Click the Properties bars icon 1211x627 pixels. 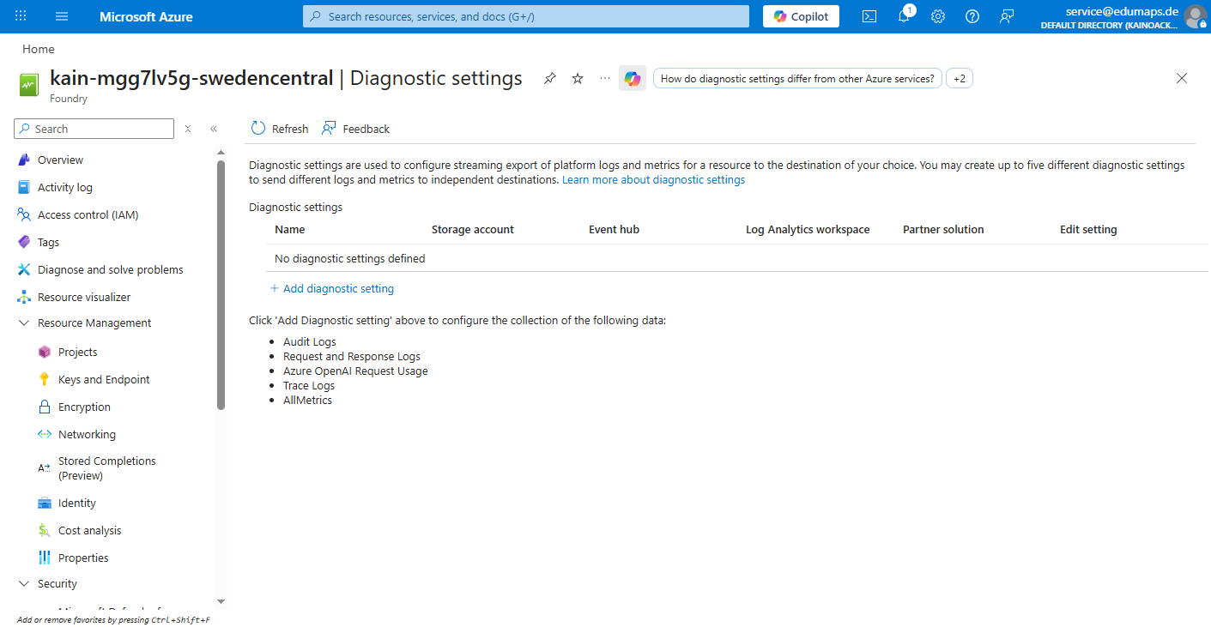click(x=45, y=558)
